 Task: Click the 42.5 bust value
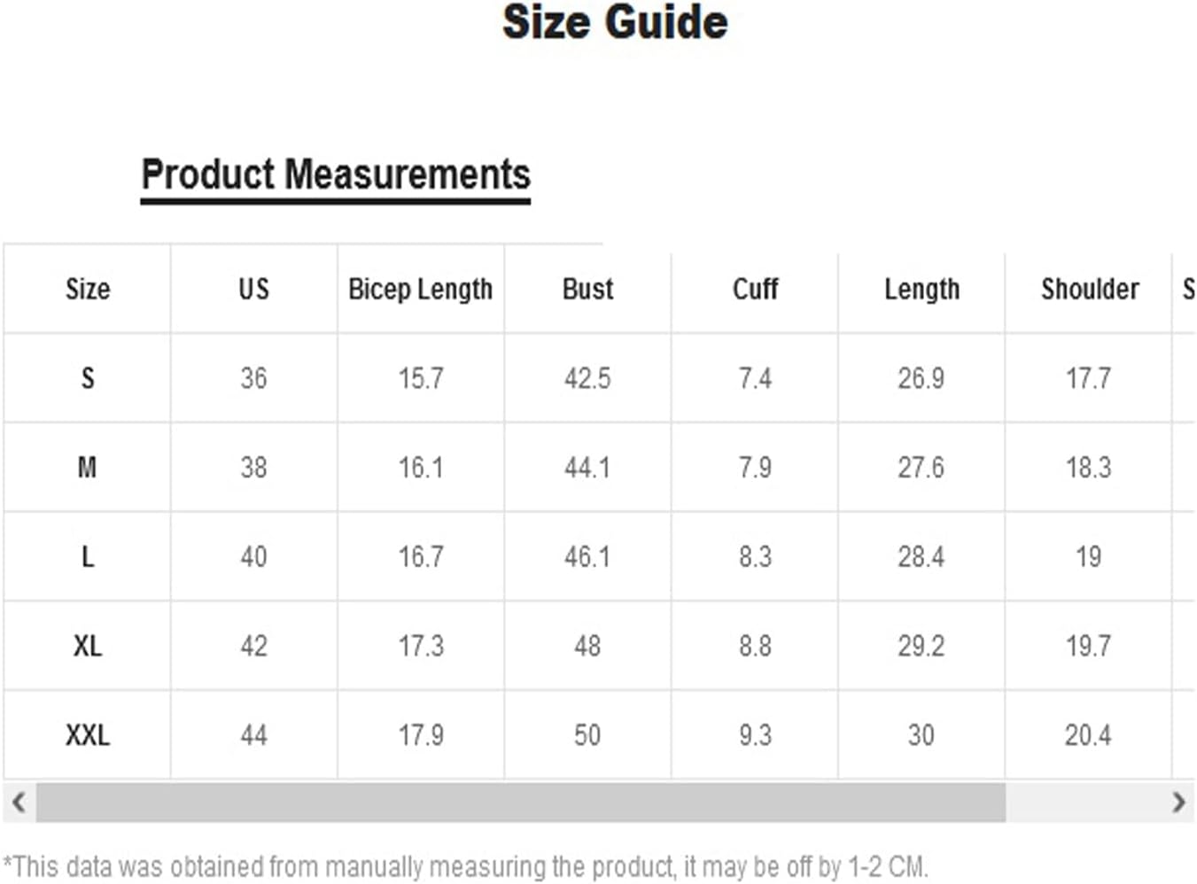click(587, 378)
